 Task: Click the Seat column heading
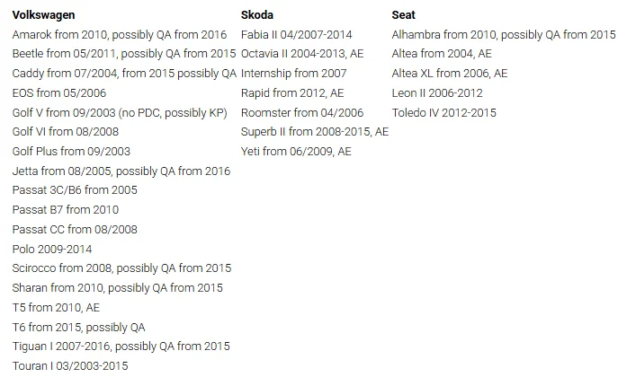pyautogui.click(x=404, y=15)
